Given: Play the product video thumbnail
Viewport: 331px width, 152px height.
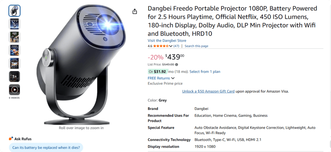Looking at the screenshot, I should tap(14, 90).
